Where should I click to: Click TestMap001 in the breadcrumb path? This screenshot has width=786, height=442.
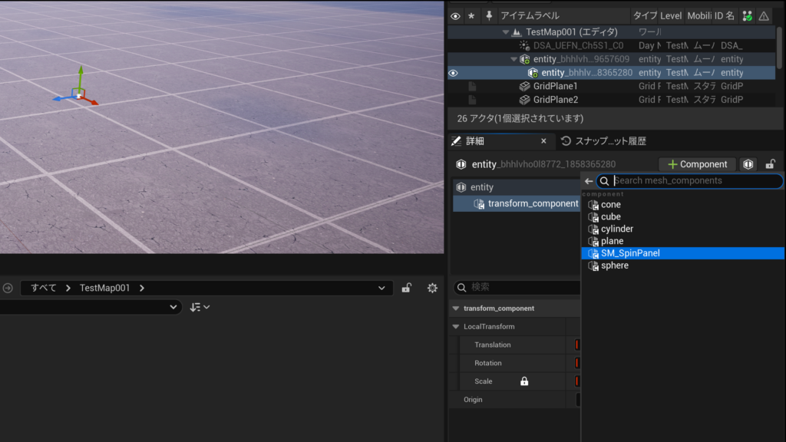[104, 288]
